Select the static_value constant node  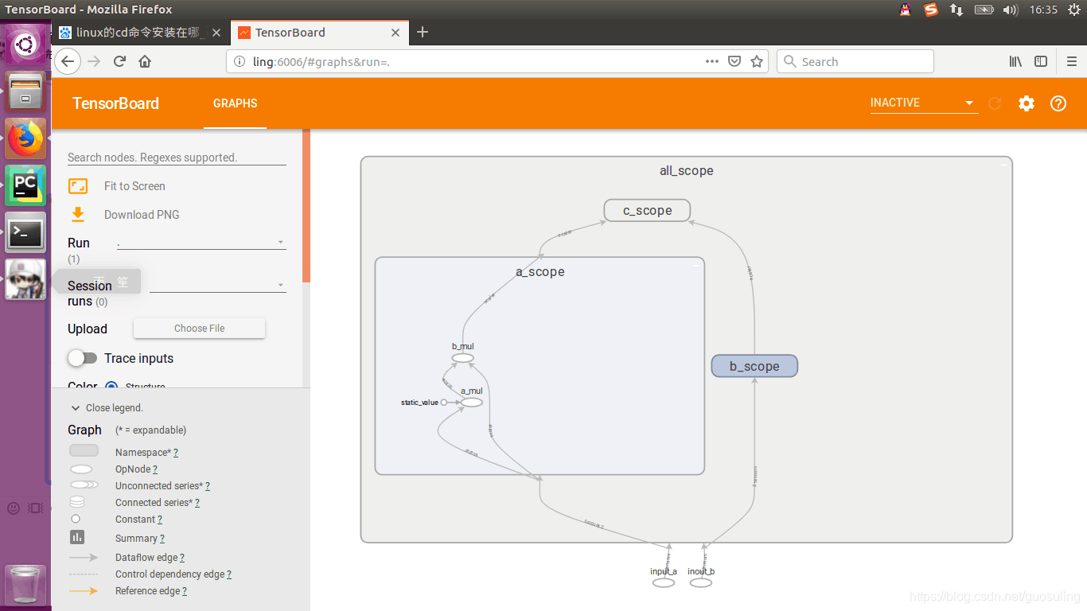coord(444,403)
